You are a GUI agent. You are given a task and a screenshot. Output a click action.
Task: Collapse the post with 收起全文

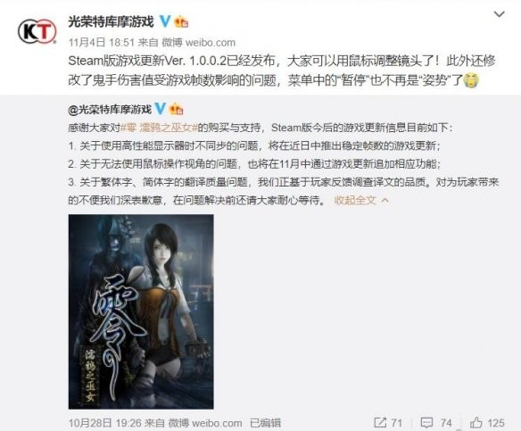click(355, 200)
